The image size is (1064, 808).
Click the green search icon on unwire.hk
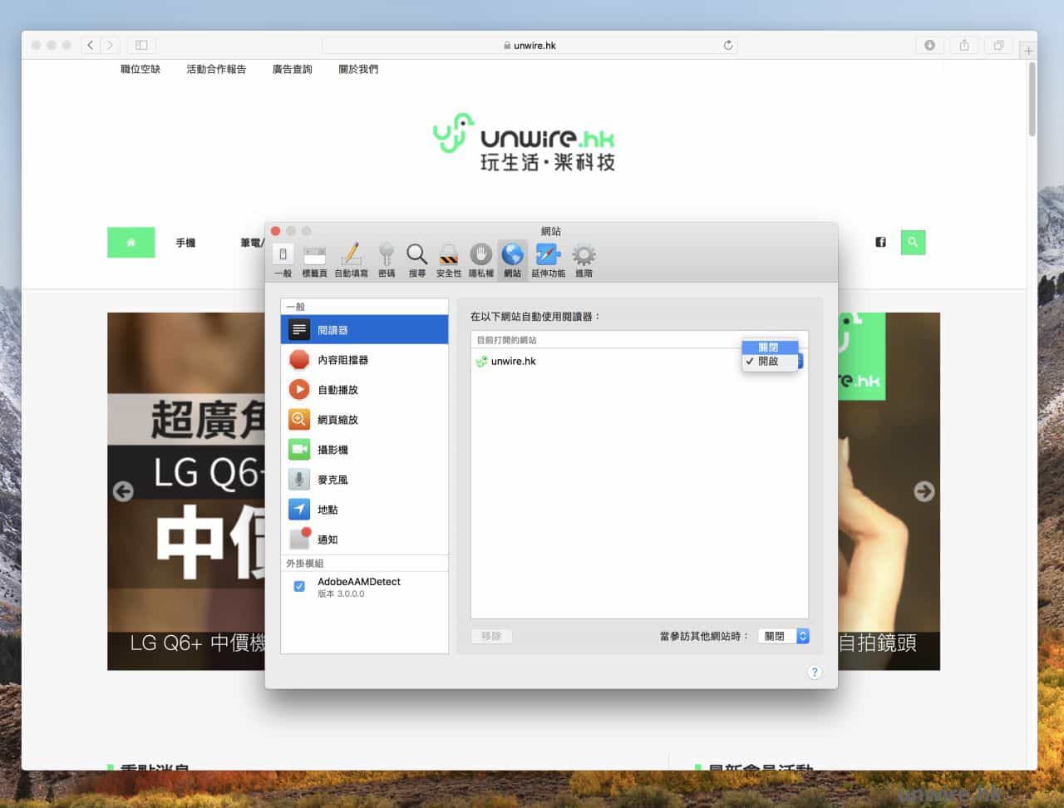point(913,242)
